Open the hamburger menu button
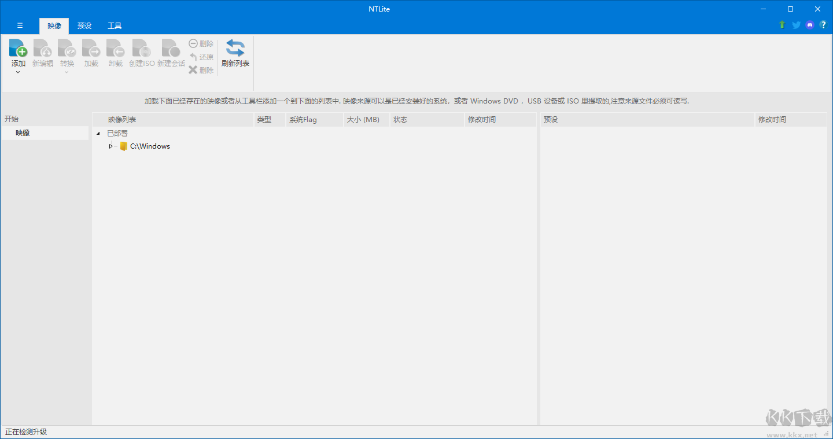Image resolution: width=833 pixels, height=439 pixels. (20, 25)
